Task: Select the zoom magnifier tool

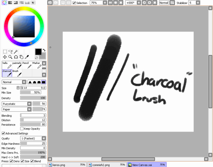Action: point(10,57)
